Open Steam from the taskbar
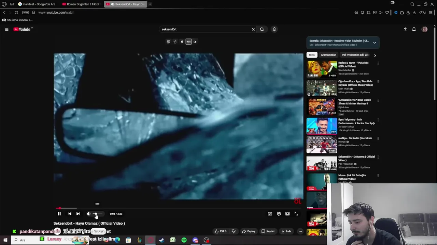The width and height of the screenshot is (437, 245). click(161, 240)
